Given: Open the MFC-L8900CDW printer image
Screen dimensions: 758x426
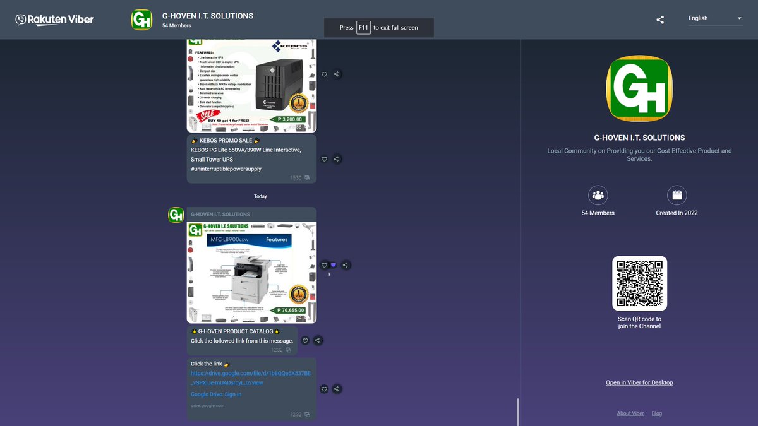Looking at the screenshot, I should point(251,273).
